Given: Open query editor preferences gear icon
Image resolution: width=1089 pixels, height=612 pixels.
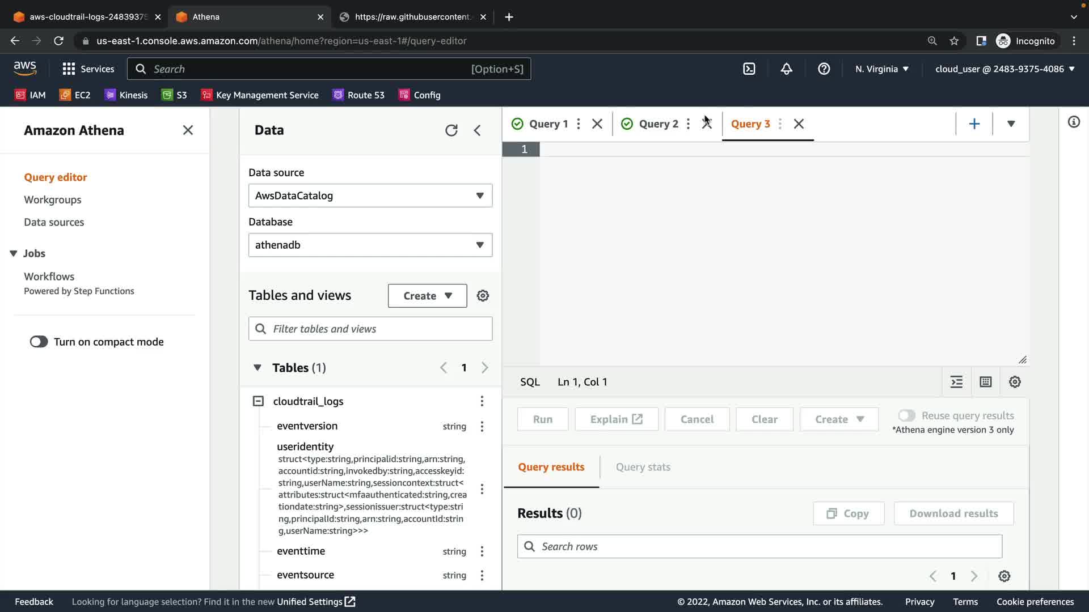Looking at the screenshot, I should pos(1015,382).
